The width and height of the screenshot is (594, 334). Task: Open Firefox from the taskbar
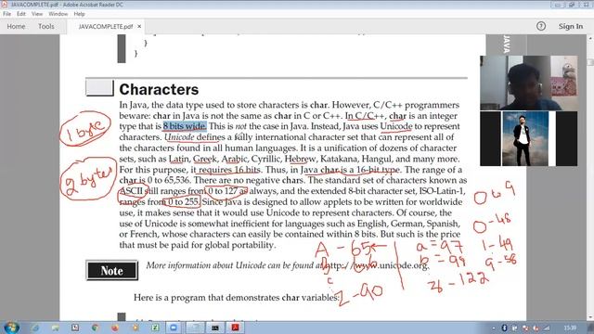(115, 328)
